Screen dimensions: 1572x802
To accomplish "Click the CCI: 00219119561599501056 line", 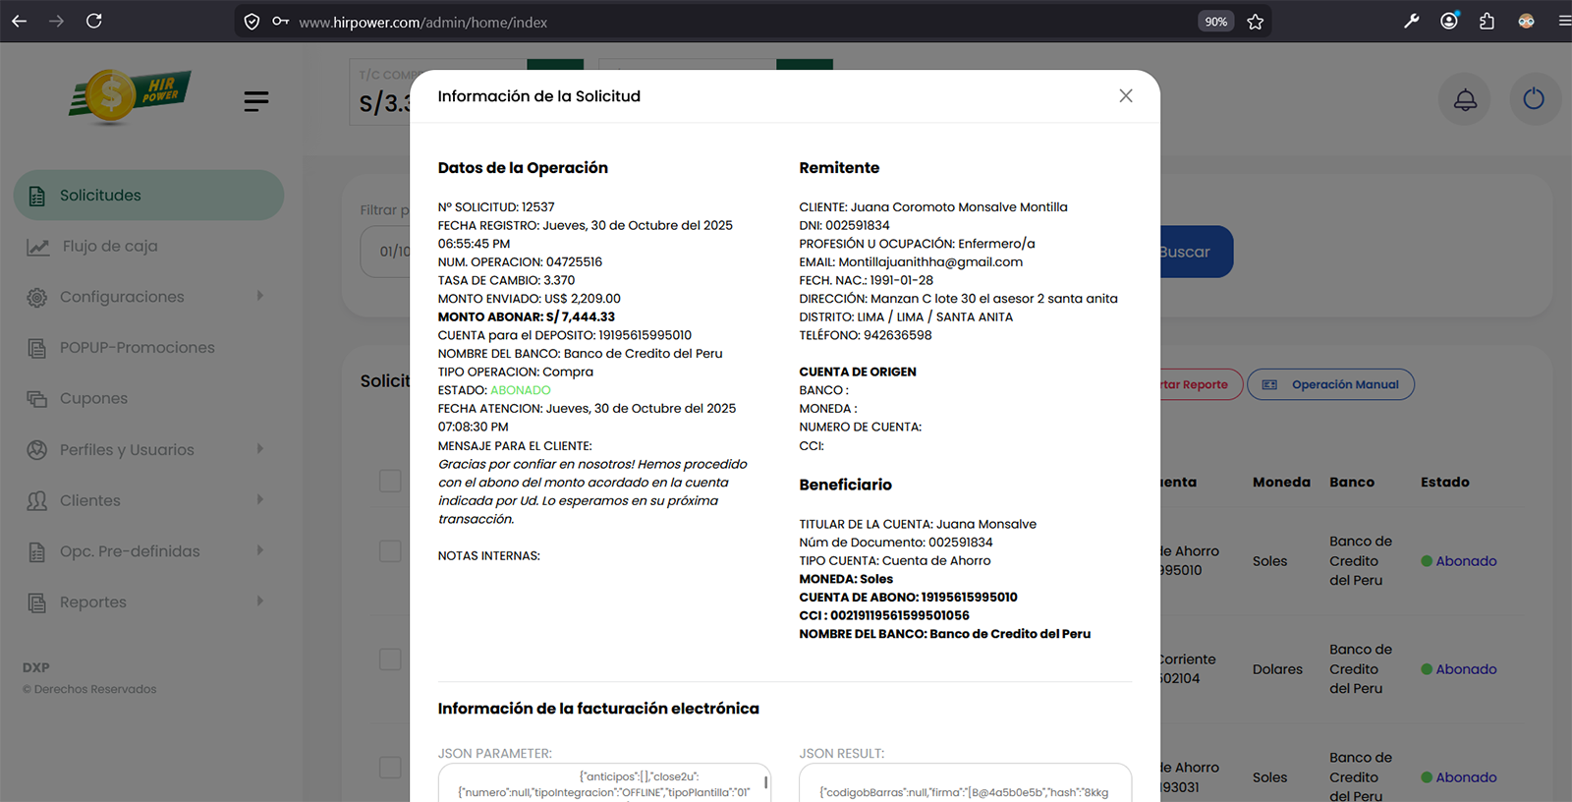I will click(884, 615).
